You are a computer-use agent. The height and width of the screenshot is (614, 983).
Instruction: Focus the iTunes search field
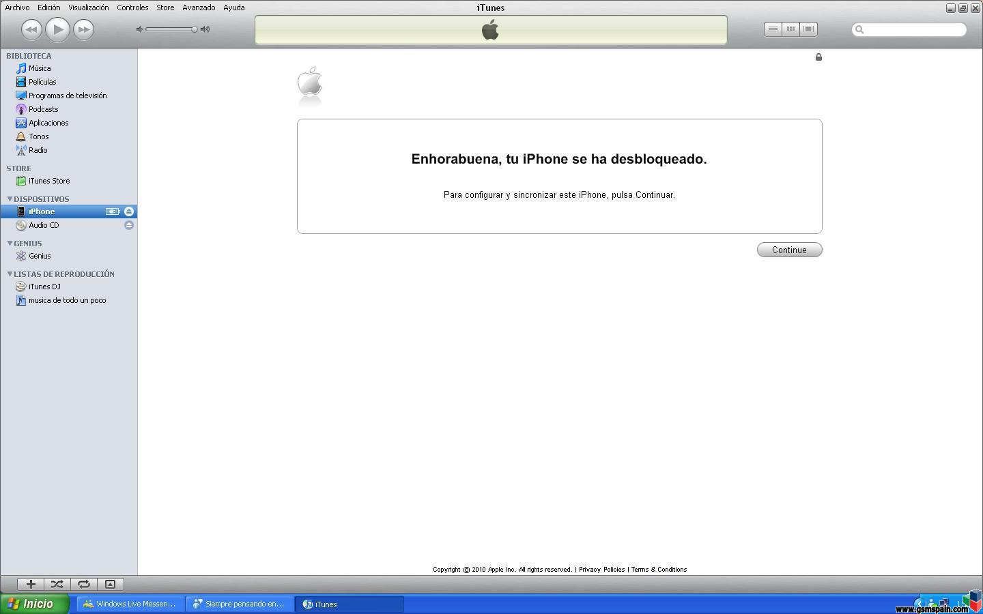point(909,29)
